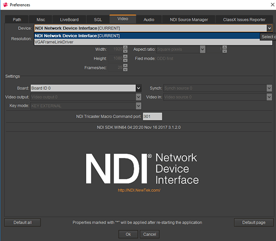Click the Height input field

pos(115,58)
